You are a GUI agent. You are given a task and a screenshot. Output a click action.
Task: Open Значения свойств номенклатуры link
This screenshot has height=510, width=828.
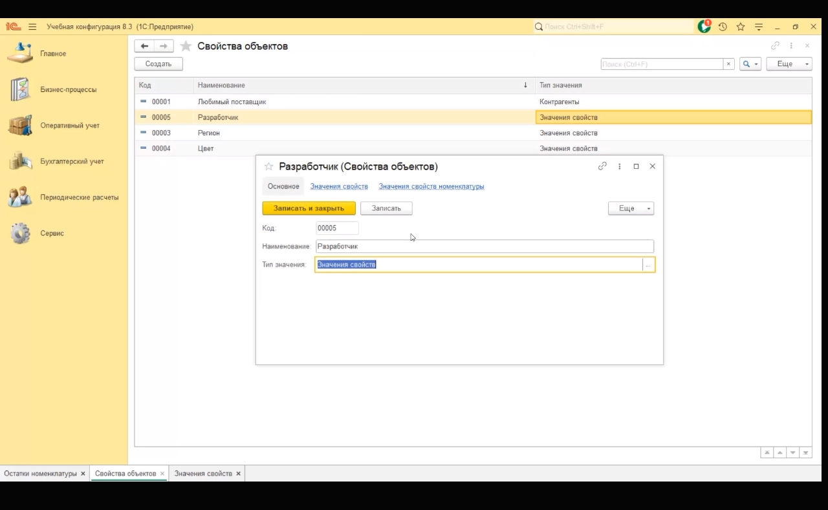pyautogui.click(x=431, y=186)
